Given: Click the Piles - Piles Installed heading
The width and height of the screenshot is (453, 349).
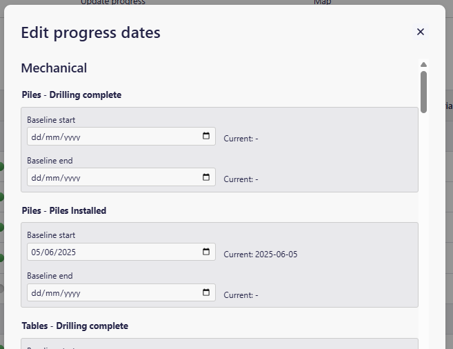Looking at the screenshot, I should pyautogui.click(x=64, y=210).
